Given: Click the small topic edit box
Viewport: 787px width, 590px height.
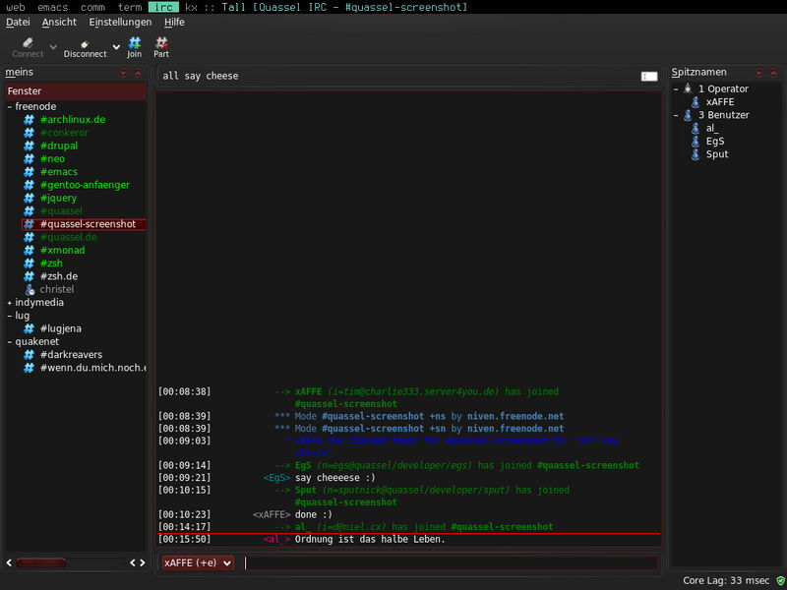Looking at the screenshot, I should click(x=649, y=77).
